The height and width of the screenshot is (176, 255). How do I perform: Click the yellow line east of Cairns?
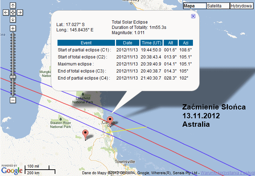pos(134,128)
